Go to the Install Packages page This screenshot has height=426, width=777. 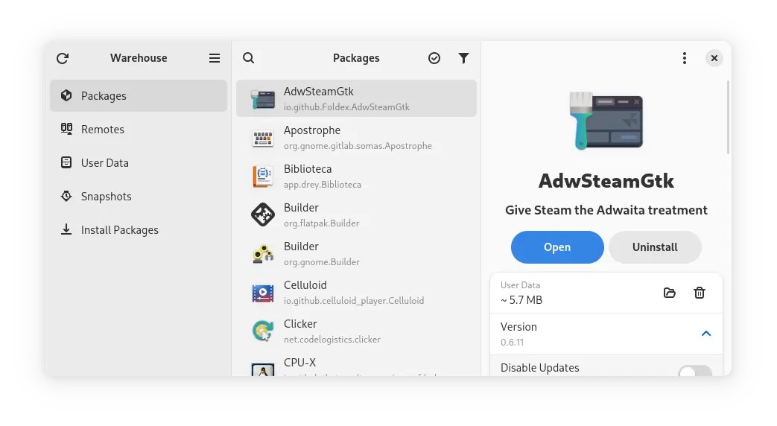point(139,230)
